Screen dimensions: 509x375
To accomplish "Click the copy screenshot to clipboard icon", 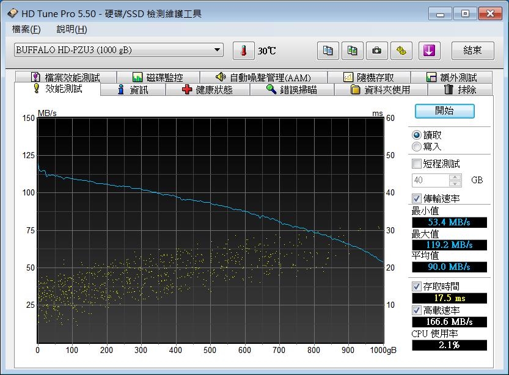I will click(352, 51).
